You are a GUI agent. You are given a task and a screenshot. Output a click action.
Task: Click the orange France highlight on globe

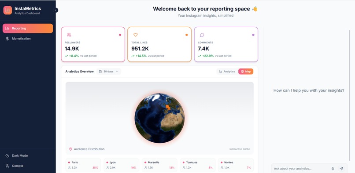[168, 107]
